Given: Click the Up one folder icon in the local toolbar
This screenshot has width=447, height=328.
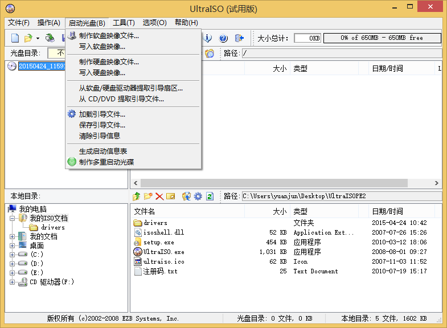Looking at the screenshot, I should [x=137, y=196].
